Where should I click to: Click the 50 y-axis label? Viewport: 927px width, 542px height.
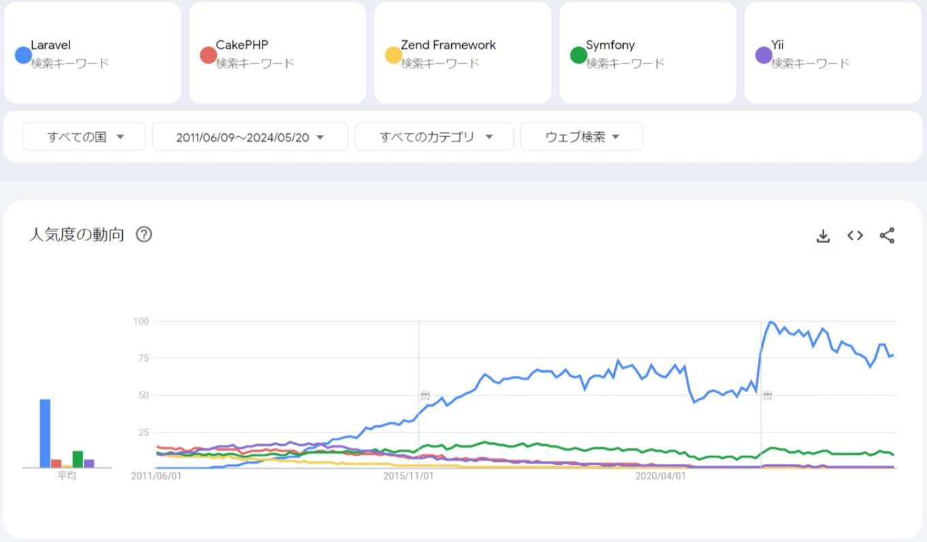(145, 395)
